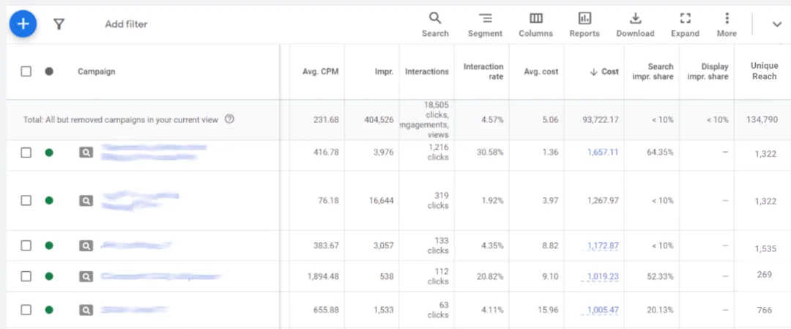Tick the select-all header checkbox
This screenshot has width=791, height=329.
click(26, 72)
